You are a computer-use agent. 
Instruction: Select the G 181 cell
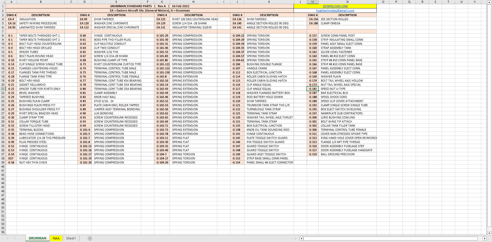313,89
